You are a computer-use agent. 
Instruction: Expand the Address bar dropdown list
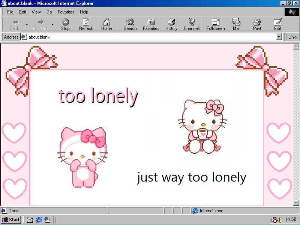tap(279, 37)
